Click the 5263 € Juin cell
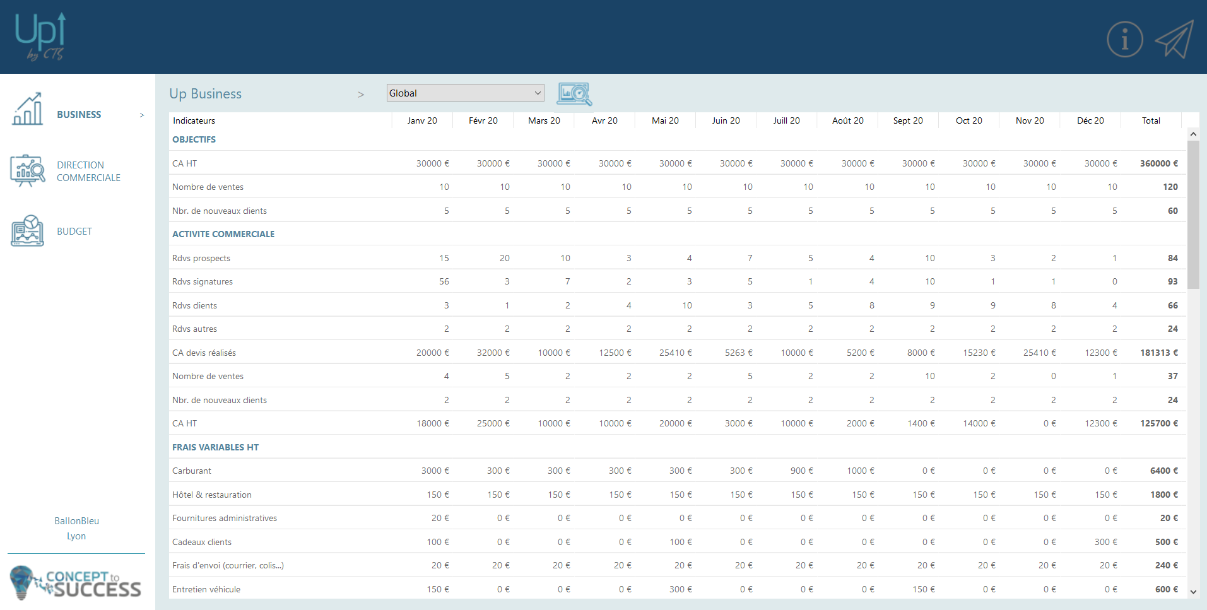The width and height of the screenshot is (1207, 610). [738, 353]
